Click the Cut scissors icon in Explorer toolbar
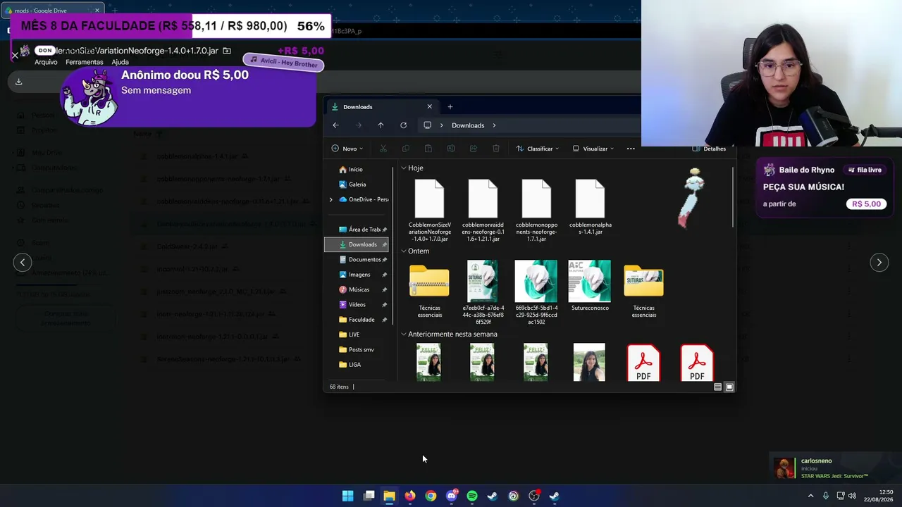The width and height of the screenshot is (902, 507). pos(383,149)
